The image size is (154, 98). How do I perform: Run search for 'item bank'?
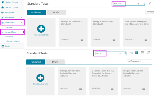click(143, 4)
